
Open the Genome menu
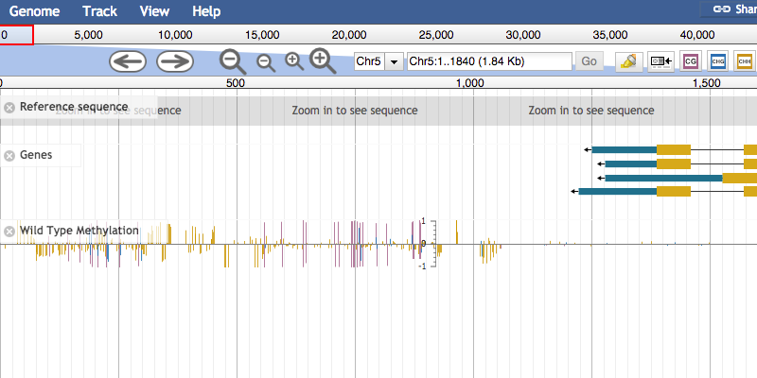point(34,11)
